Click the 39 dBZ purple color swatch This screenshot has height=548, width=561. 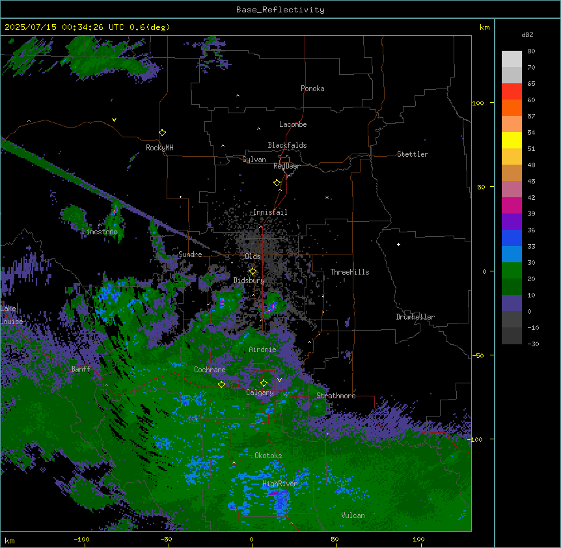[x=512, y=221]
